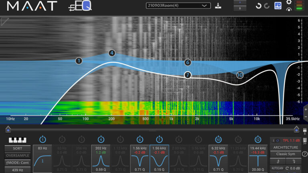Open settings with the gear icon
308x173 pixels.
289,2
